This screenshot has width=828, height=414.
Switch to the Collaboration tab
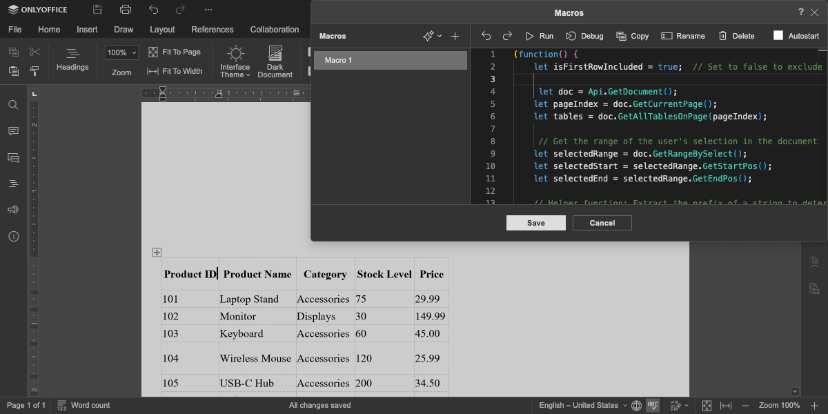tap(275, 30)
